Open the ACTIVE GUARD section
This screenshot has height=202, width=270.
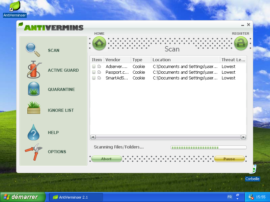click(x=63, y=70)
